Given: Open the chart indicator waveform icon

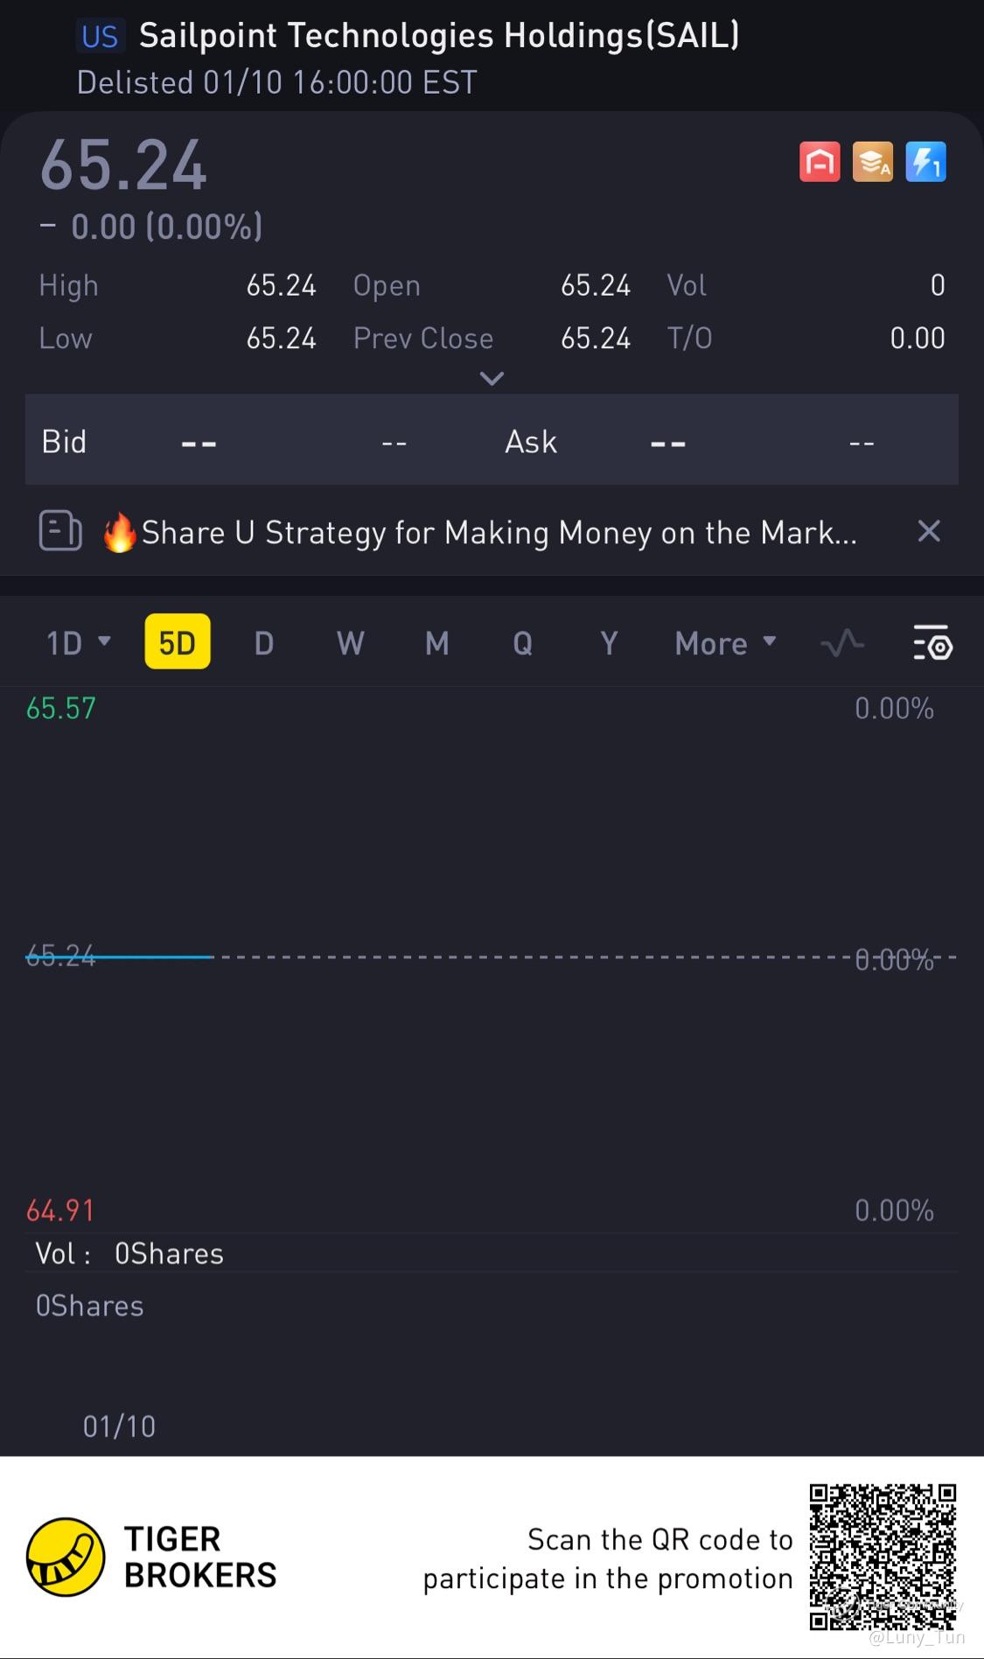Looking at the screenshot, I should point(842,644).
